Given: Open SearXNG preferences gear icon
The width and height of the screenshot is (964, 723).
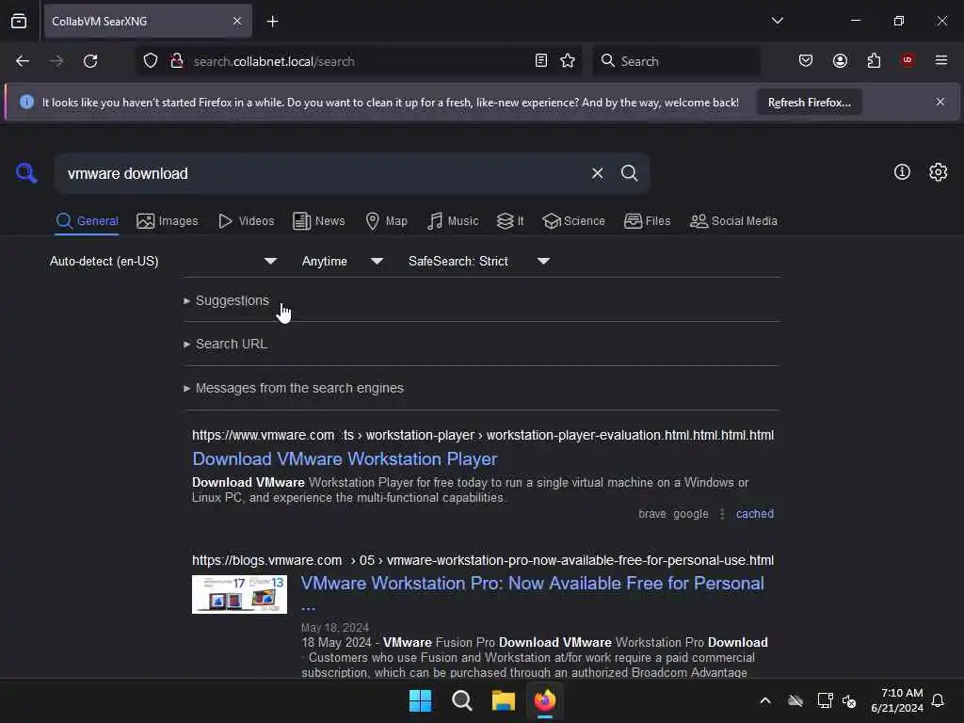Looking at the screenshot, I should [939, 172].
